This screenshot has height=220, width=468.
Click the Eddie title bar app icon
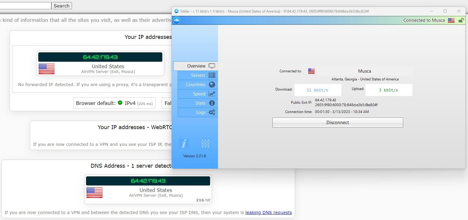coord(176,11)
